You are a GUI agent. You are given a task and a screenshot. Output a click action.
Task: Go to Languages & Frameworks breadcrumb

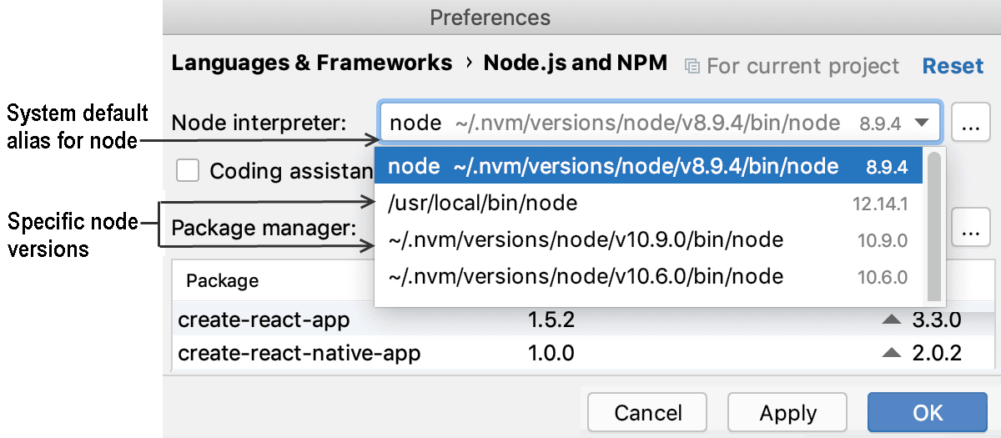point(312,63)
